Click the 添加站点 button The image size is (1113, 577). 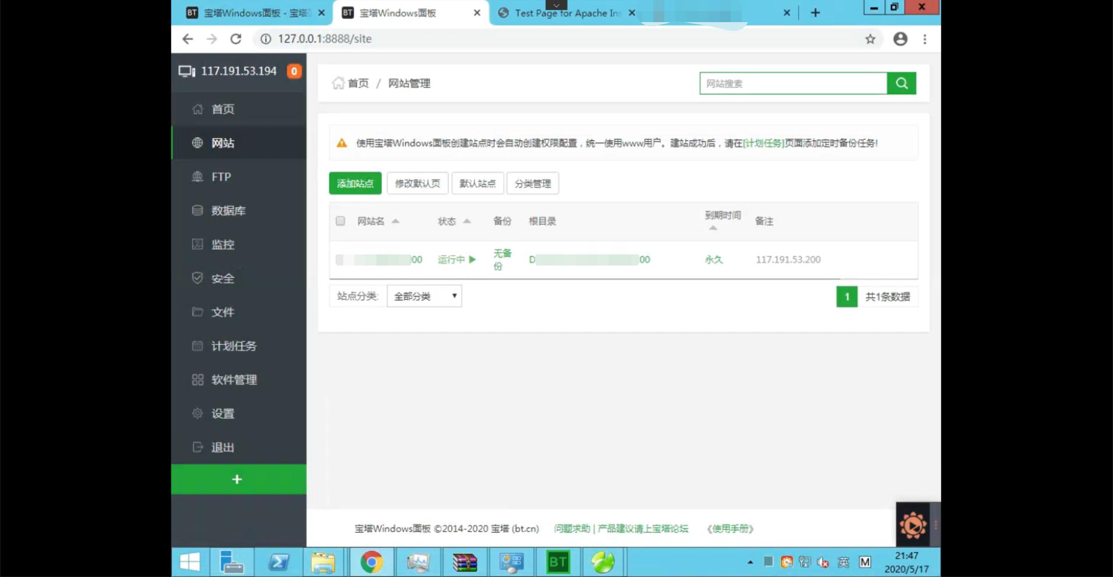click(x=355, y=183)
